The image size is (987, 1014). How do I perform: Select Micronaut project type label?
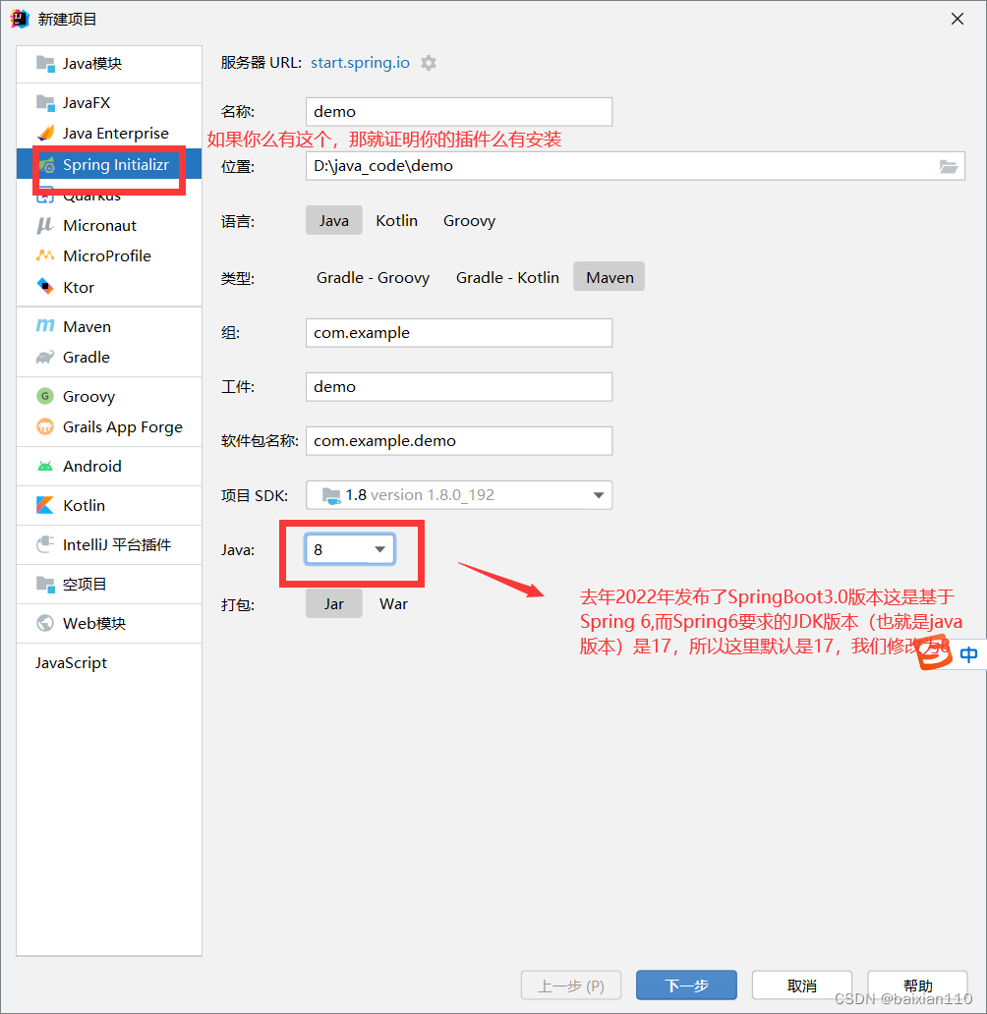tap(99, 226)
